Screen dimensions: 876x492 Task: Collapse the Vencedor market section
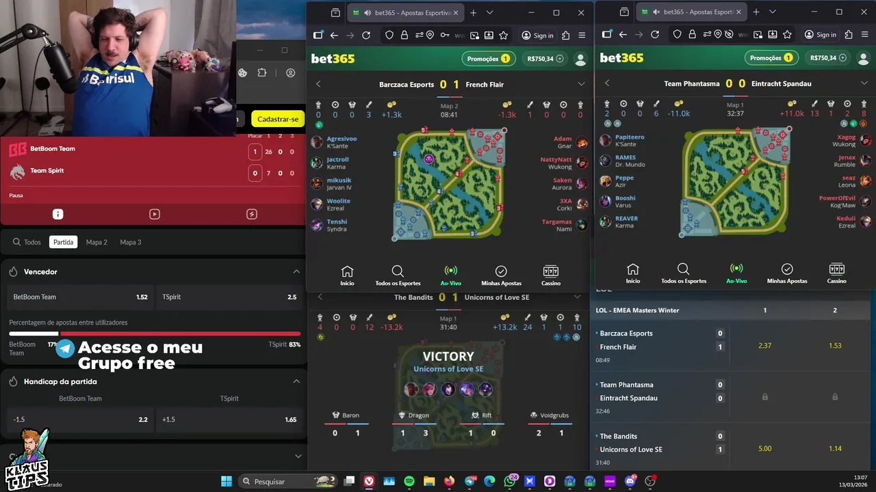296,271
